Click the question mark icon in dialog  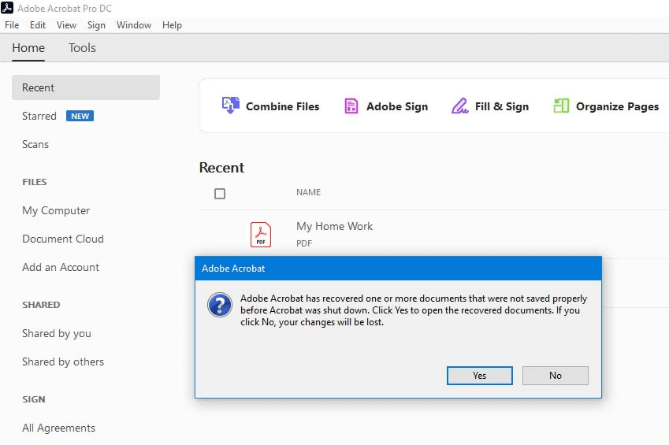coord(220,305)
